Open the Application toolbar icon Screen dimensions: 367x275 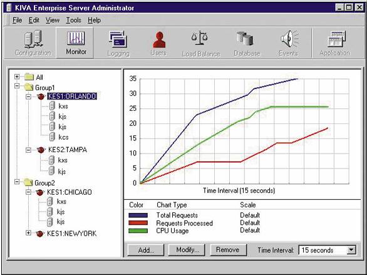pos(335,43)
